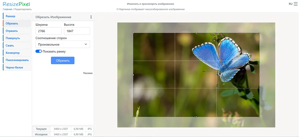Select the Размер tab
Screen dimensions: 299x137
[x=17, y=16]
